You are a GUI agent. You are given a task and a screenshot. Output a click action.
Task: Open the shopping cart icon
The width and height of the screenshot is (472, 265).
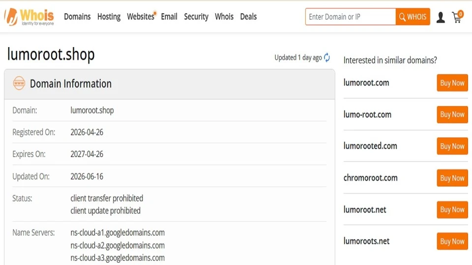click(x=458, y=17)
